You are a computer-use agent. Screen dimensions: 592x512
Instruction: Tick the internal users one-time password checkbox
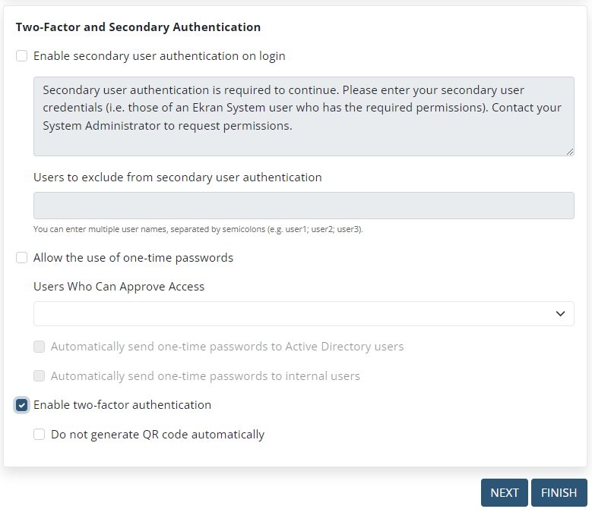click(40, 375)
